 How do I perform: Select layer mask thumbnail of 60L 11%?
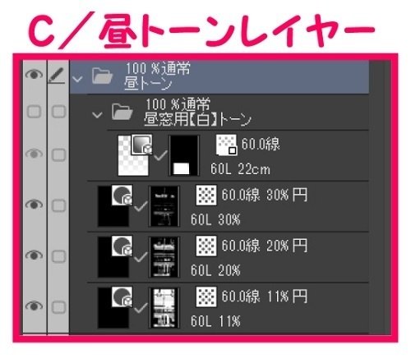[164, 308]
